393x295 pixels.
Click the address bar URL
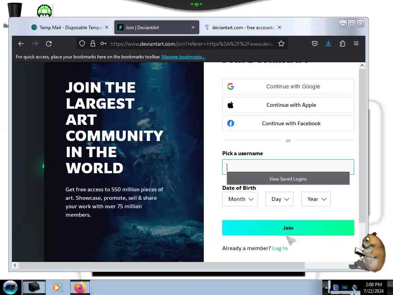(192, 44)
